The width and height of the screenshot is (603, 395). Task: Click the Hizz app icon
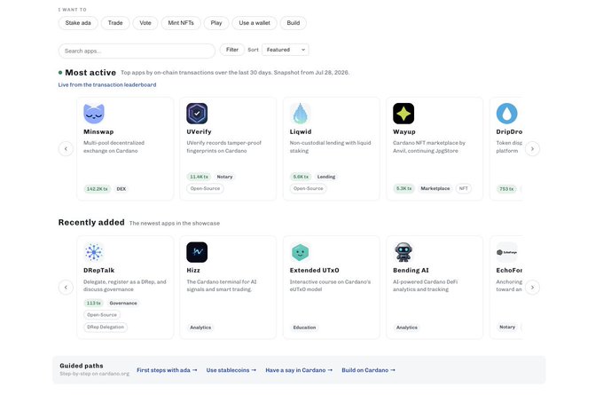click(197, 252)
